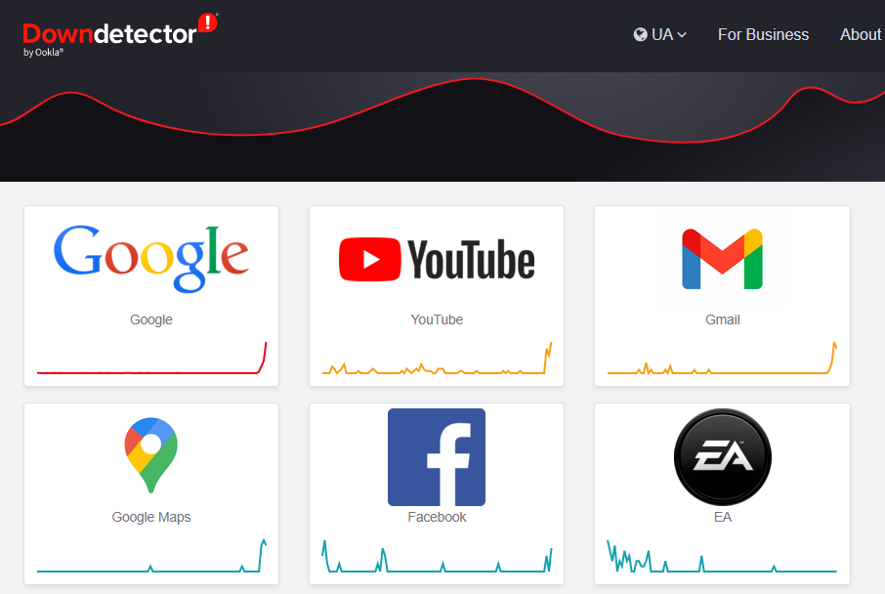
Task: Click the chevron next to UA
Action: tap(682, 35)
